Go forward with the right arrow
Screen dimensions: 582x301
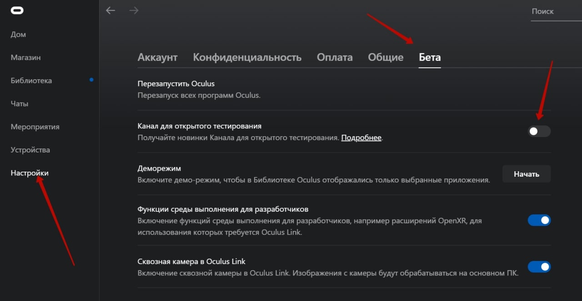pyautogui.click(x=134, y=10)
